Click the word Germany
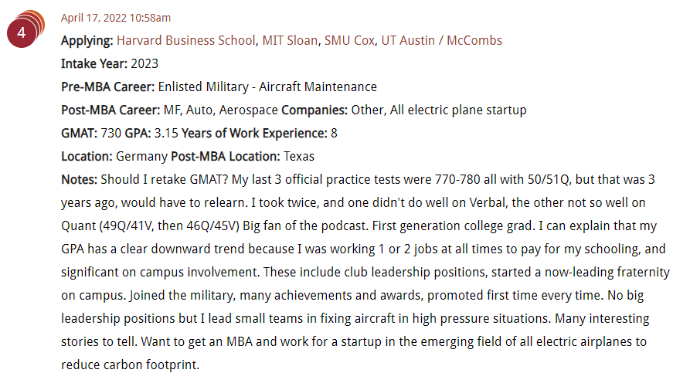 pos(141,157)
